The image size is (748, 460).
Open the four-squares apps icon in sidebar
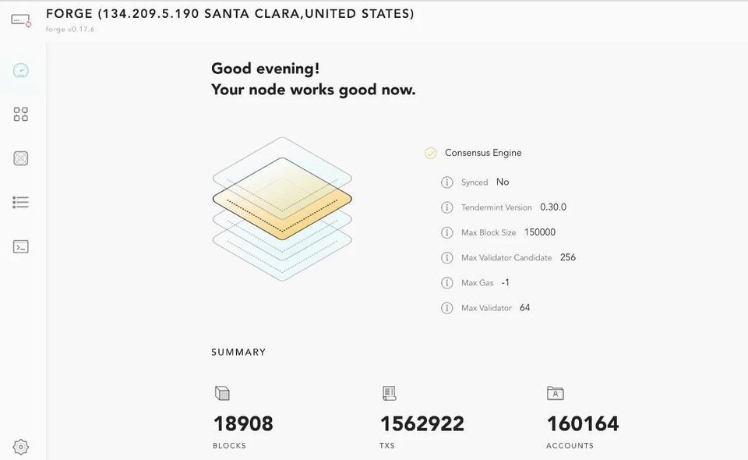tap(21, 115)
